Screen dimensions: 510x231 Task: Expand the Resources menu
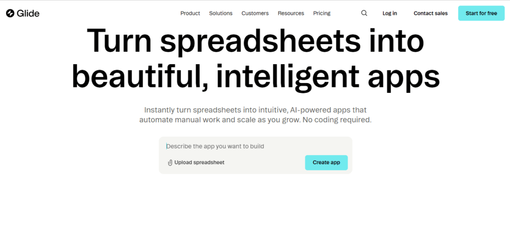[291, 13]
